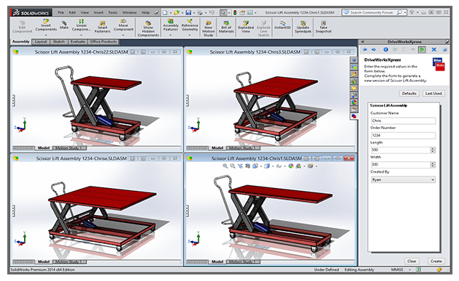Open the Reference Geometry dropdown arrow
Screen dimensions: 459x281
(x=189, y=35)
